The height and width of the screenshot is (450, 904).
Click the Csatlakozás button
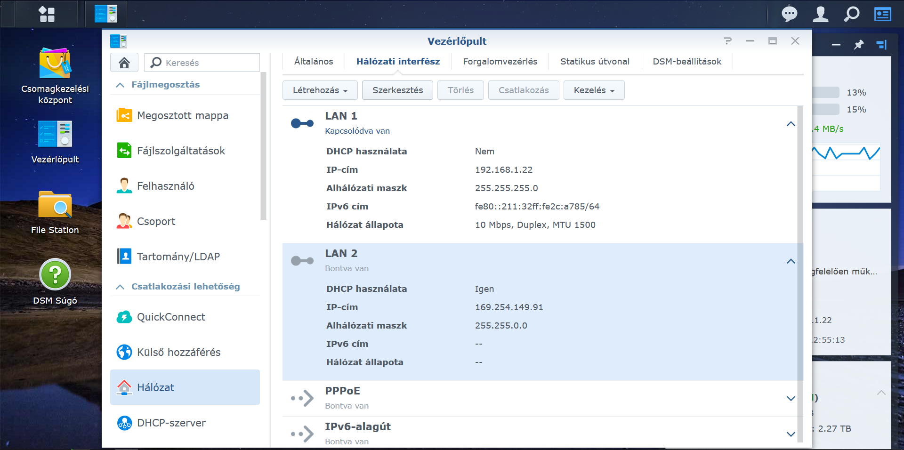coord(524,90)
